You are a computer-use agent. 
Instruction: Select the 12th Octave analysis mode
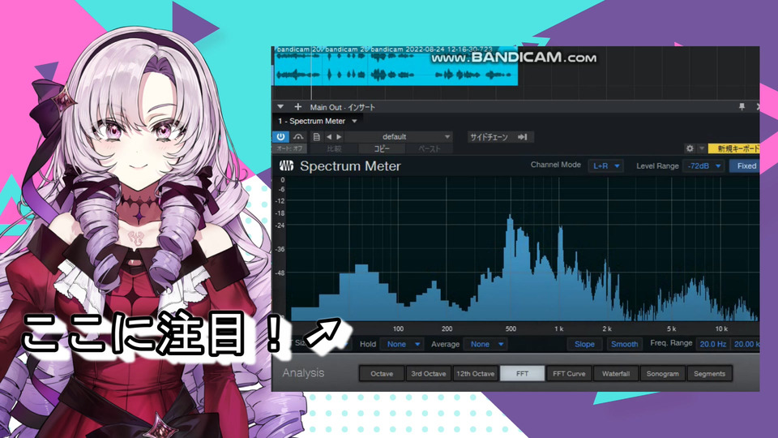[x=476, y=373]
